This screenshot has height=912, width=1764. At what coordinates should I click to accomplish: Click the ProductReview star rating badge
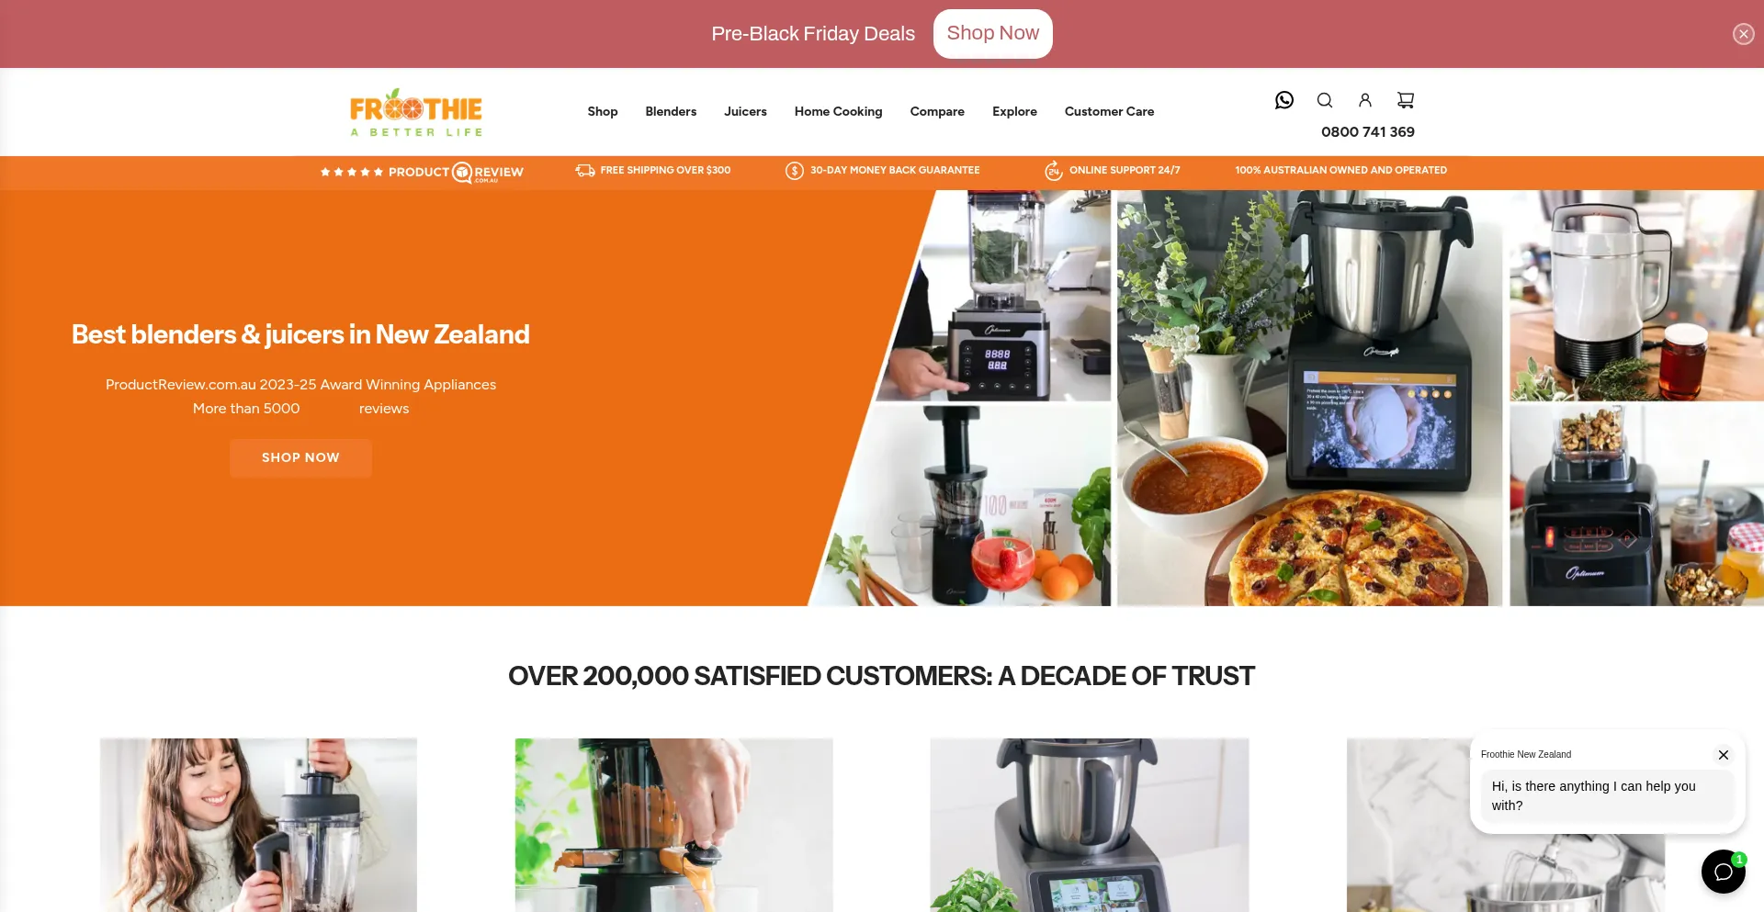click(422, 172)
